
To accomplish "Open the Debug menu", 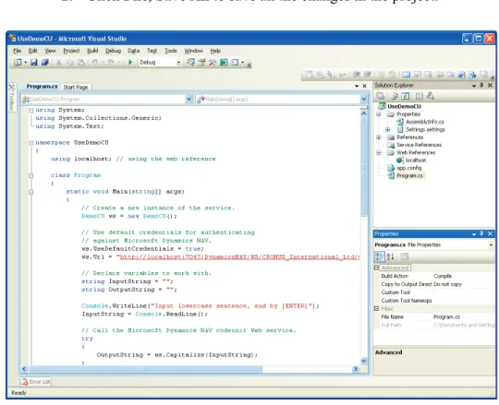I will [113, 51].
